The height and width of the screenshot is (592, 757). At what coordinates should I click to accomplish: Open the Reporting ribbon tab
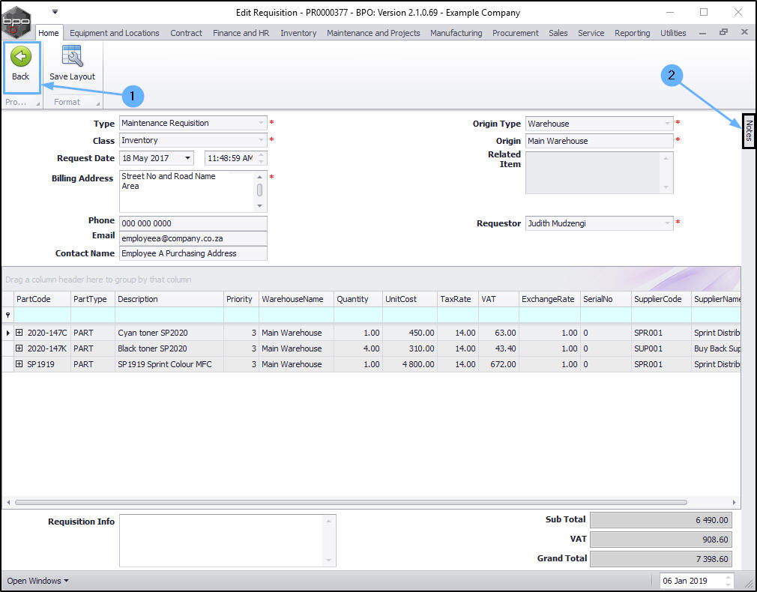pyautogui.click(x=632, y=33)
